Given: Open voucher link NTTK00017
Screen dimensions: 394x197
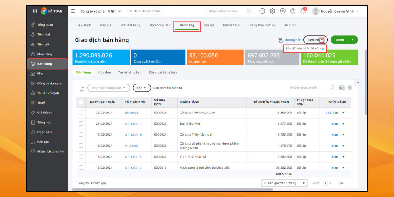Looking at the screenshot, I should pos(133,124).
